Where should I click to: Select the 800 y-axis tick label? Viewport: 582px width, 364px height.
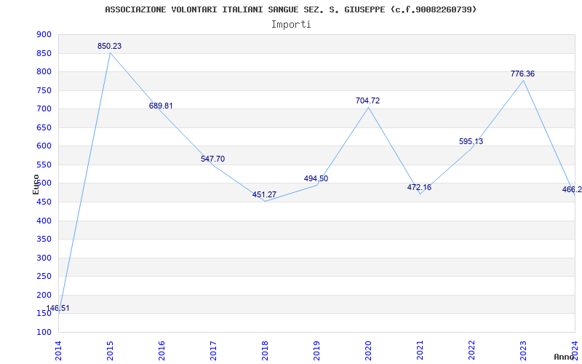44,72
